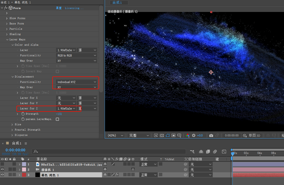This screenshot has height=185, width=284.
Task: Click parent pick whip for 黑色 纯色 1
Action: [185, 175]
